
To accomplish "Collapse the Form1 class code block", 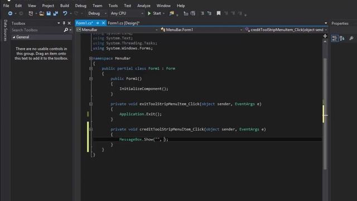I will point(91,68).
